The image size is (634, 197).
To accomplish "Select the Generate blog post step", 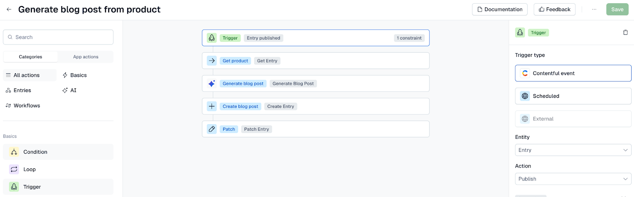I will 315,84.
